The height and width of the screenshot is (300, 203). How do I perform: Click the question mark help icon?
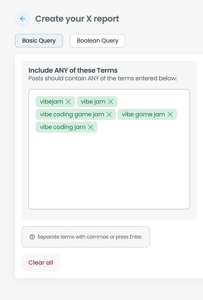click(32, 237)
